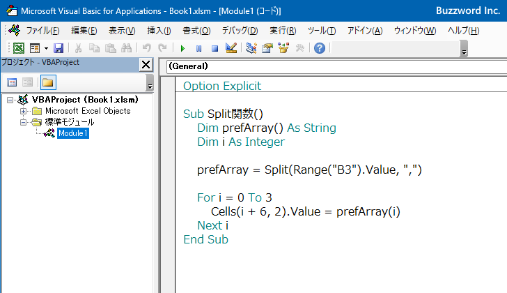Open project pane toolbar options arrow
Viewport: 507px width, 293px height.
click(150, 82)
